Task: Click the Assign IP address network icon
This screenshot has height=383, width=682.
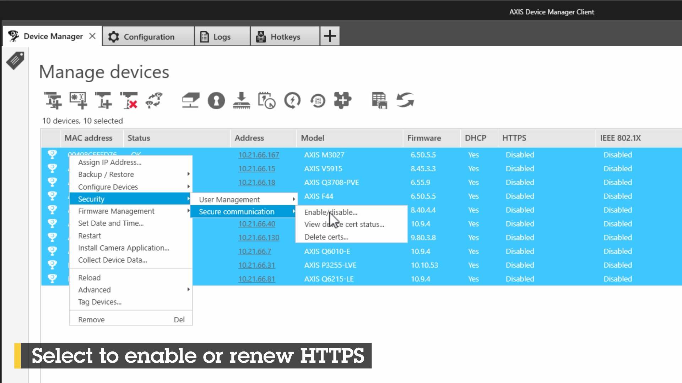Action: click(x=191, y=100)
